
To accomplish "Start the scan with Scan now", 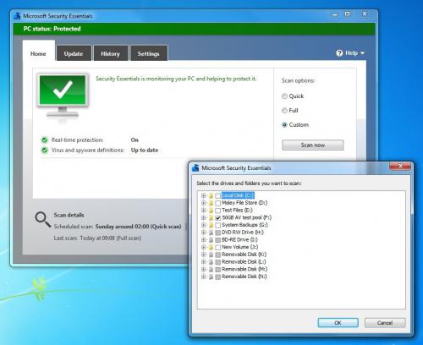I will pos(313,145).
